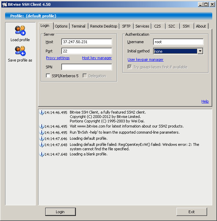The image size is (217, 221).
Task: Click 'Loading default profile failed' log message
Action: 134,147
